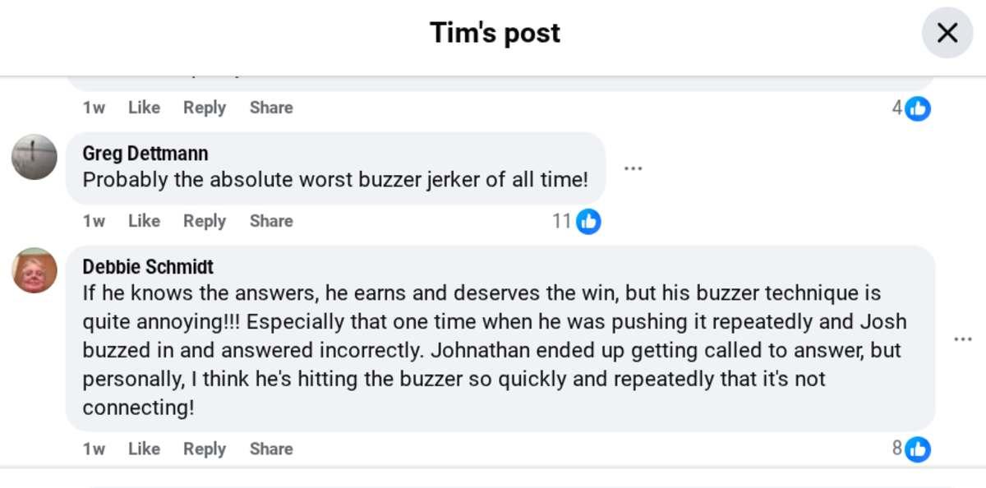Open options menu for Greg Dettmann's comment
The height and width of the screenshot is (488, 986).
coord(632,168)
